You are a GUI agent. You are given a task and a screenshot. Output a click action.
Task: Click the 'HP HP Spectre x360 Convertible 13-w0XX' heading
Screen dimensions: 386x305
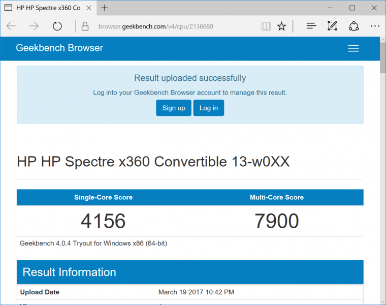[153, 162]
